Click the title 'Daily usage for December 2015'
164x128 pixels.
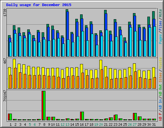[39, 5]
